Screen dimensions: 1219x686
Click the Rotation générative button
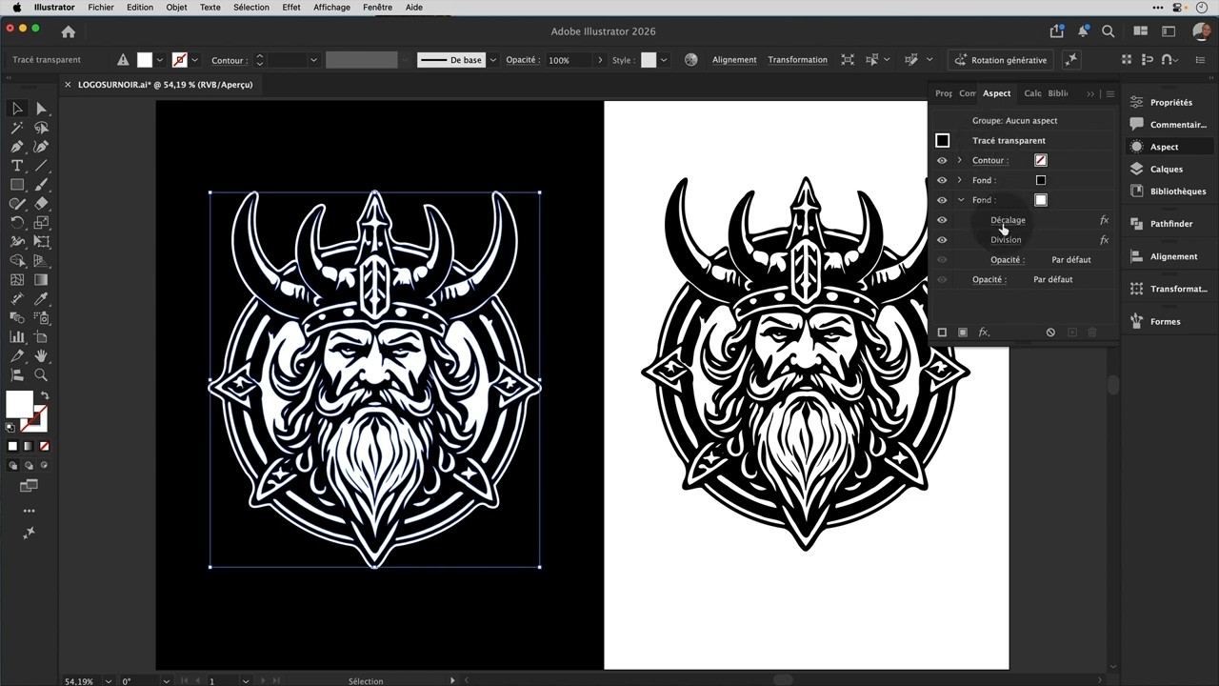click(1001, 60)
